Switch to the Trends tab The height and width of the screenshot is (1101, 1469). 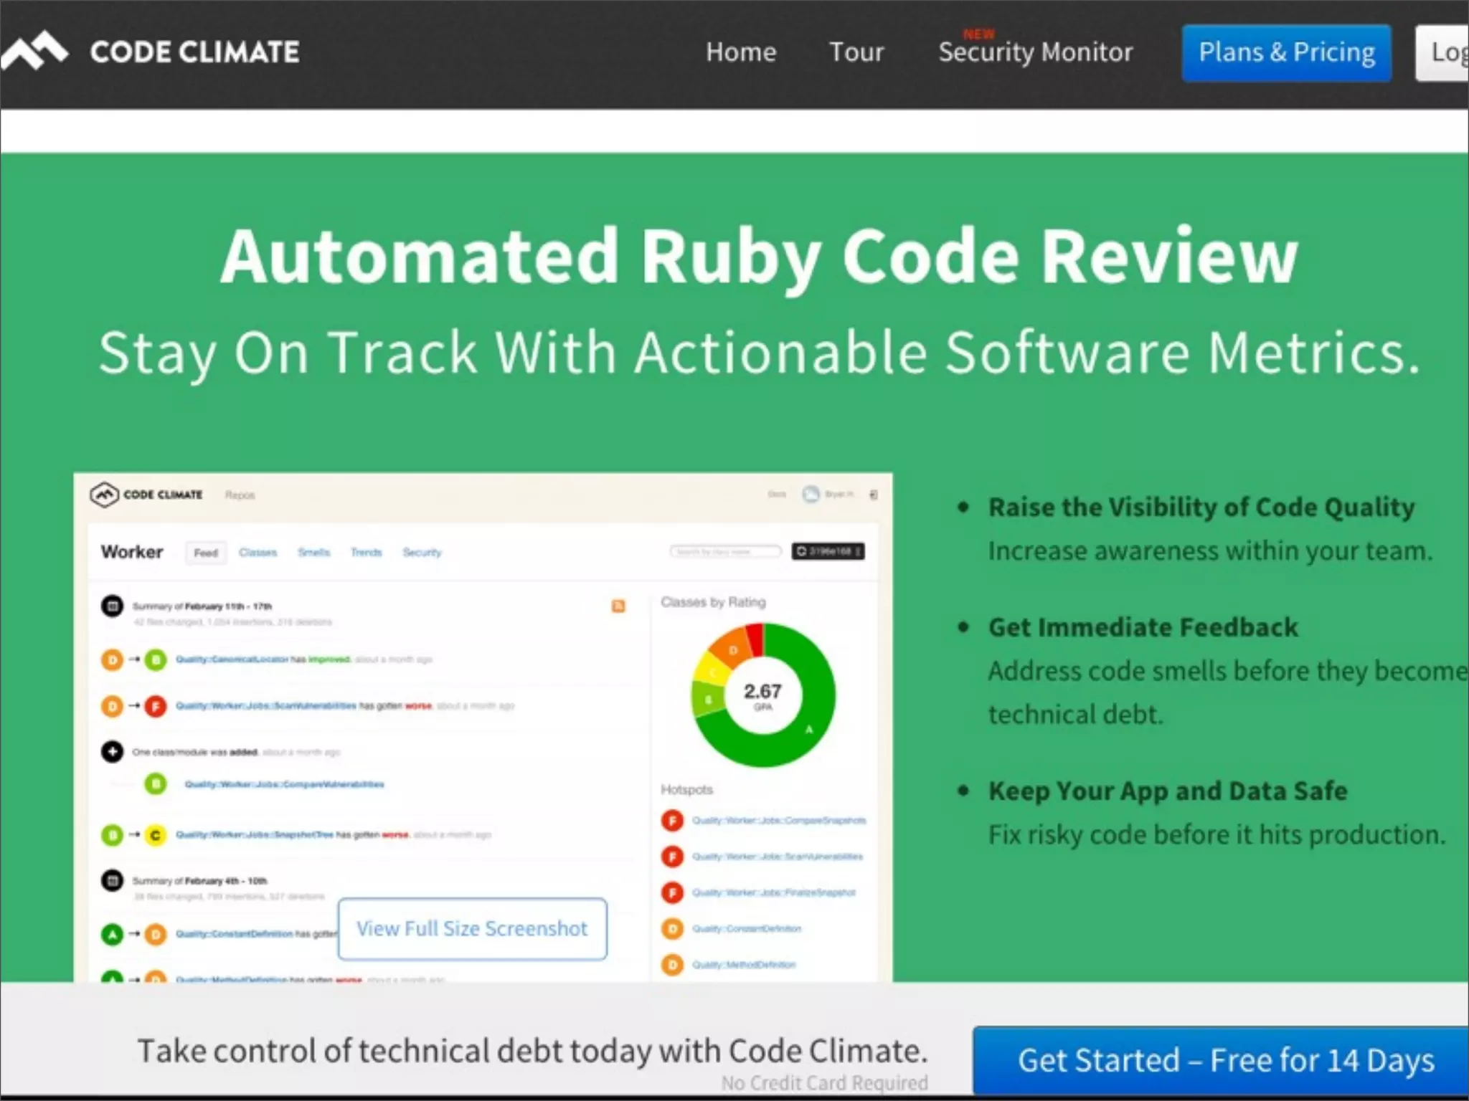(366, 553)
